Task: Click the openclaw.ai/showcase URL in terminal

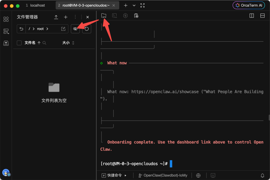Action: 165,92
